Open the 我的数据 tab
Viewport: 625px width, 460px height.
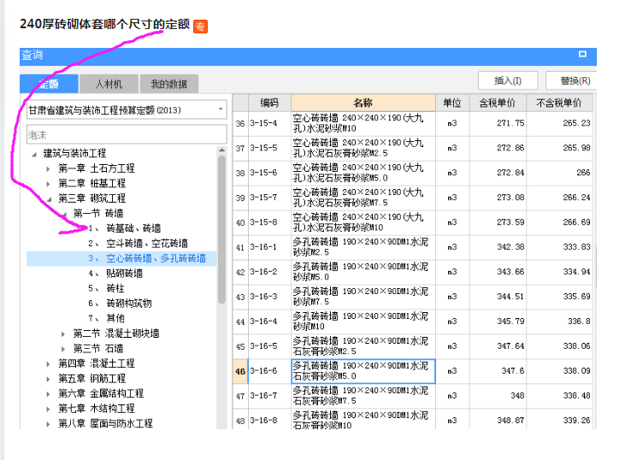[x=168, y=84]
